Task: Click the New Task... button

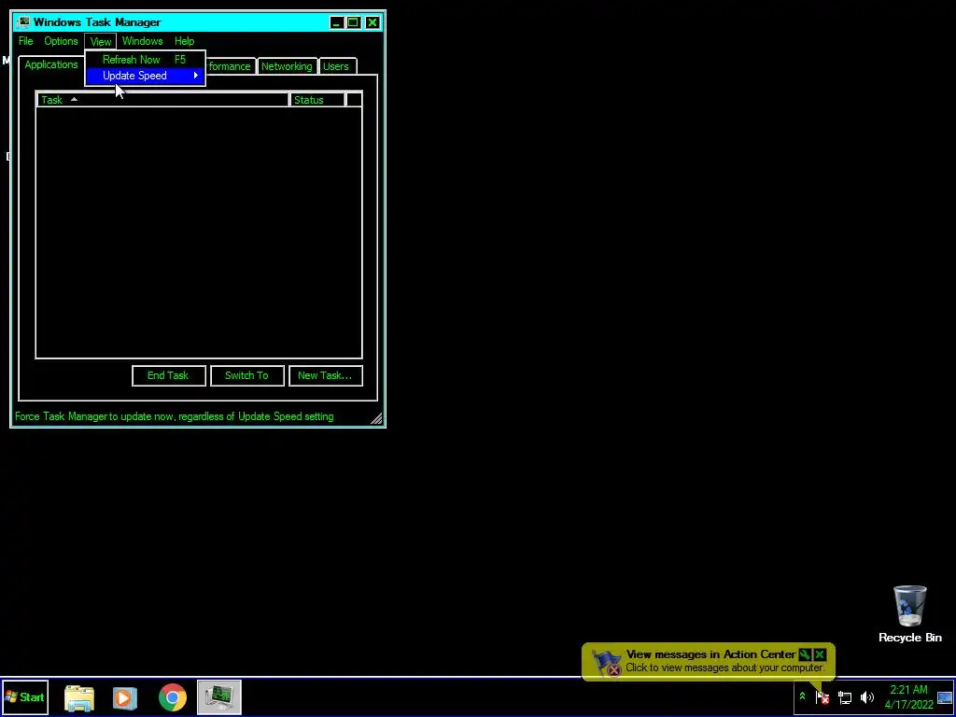Action: pyautogui.click(x=325, y=375)
